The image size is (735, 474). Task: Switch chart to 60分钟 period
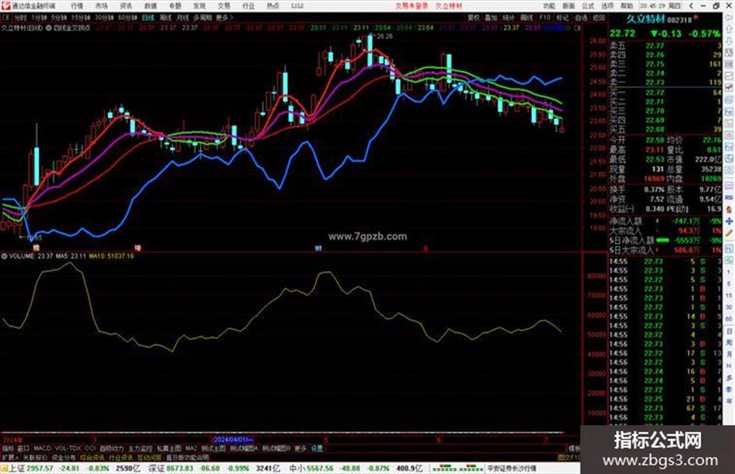coord(128,17)
